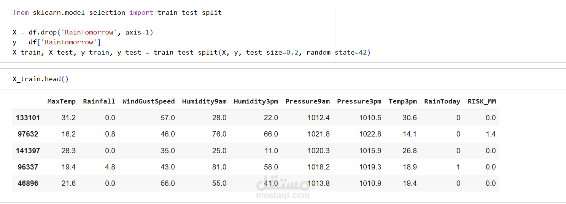The image size is (566, 204).
Task: Click the X = df.drop line of code
Action: click(83, 32)
